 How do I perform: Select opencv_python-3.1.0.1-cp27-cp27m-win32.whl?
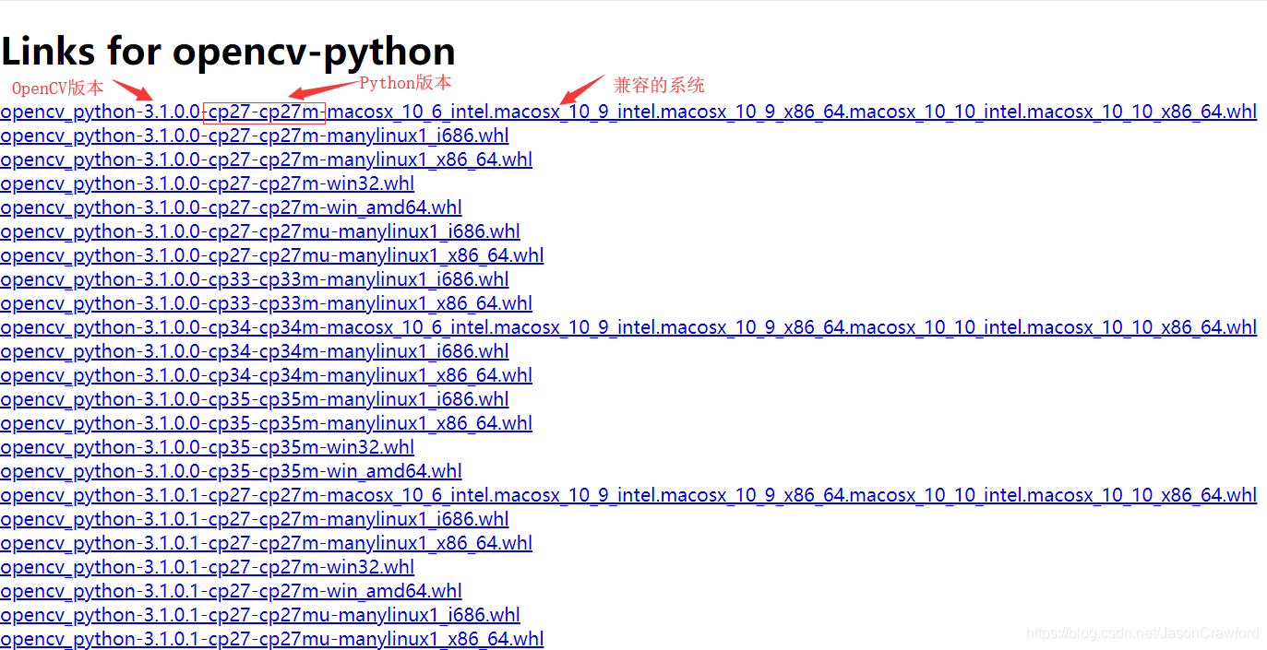pos(207,567)
